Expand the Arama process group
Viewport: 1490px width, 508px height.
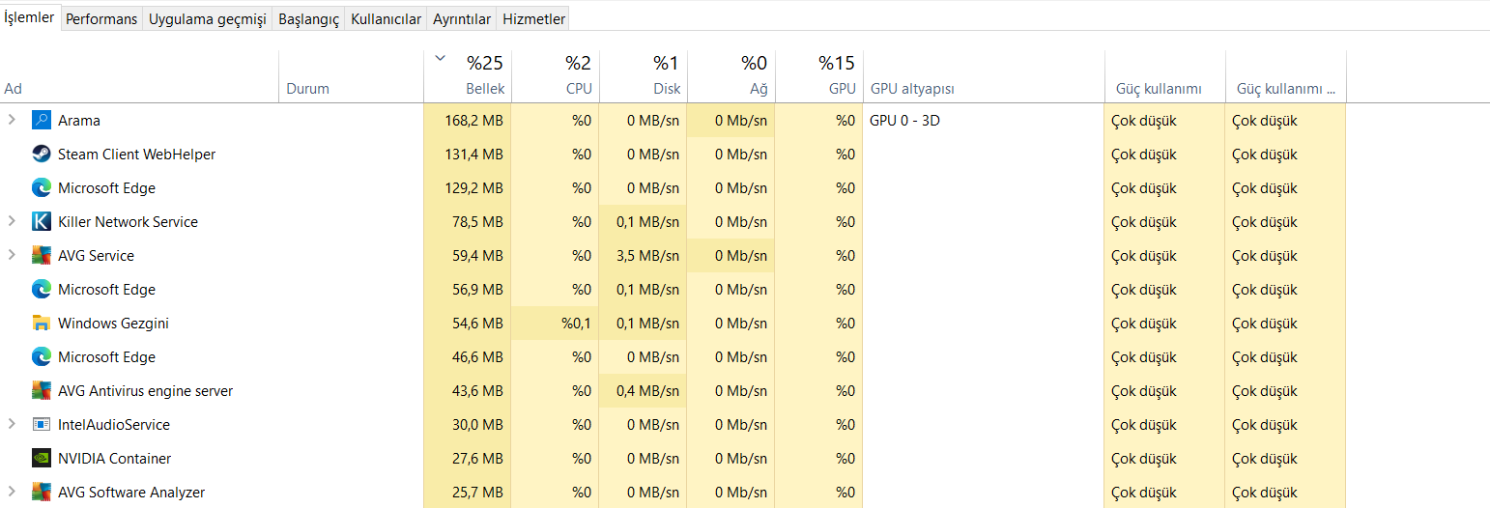pos(12,120)
